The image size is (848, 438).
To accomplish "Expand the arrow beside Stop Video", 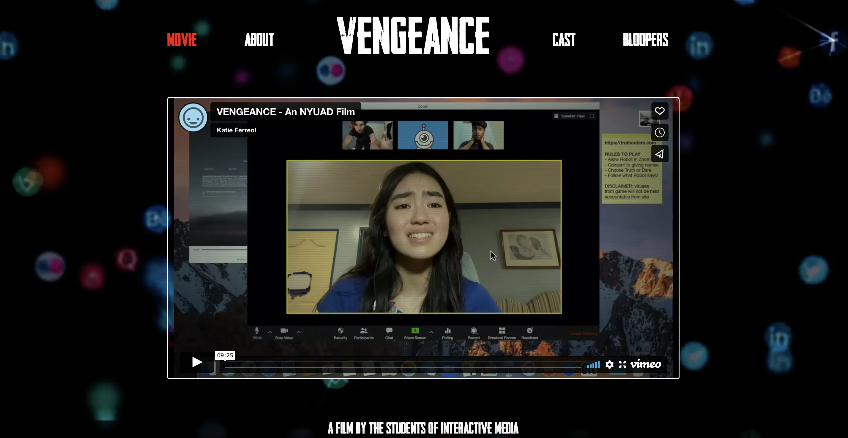I will [299, 332].
